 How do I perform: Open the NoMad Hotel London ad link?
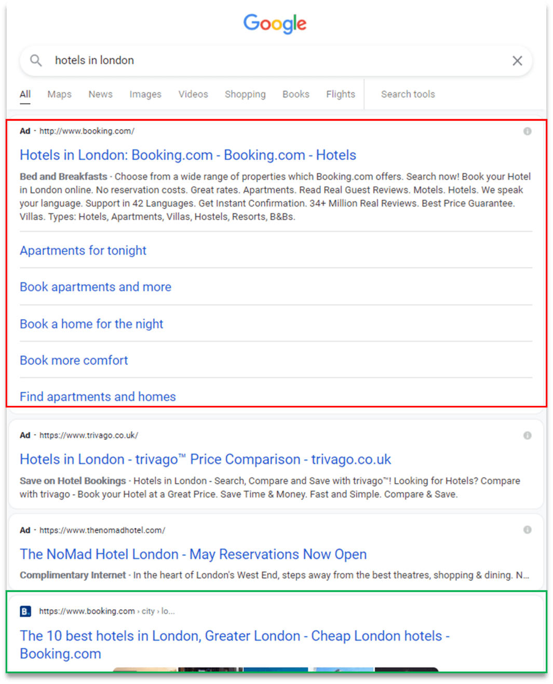pos(193,554)
